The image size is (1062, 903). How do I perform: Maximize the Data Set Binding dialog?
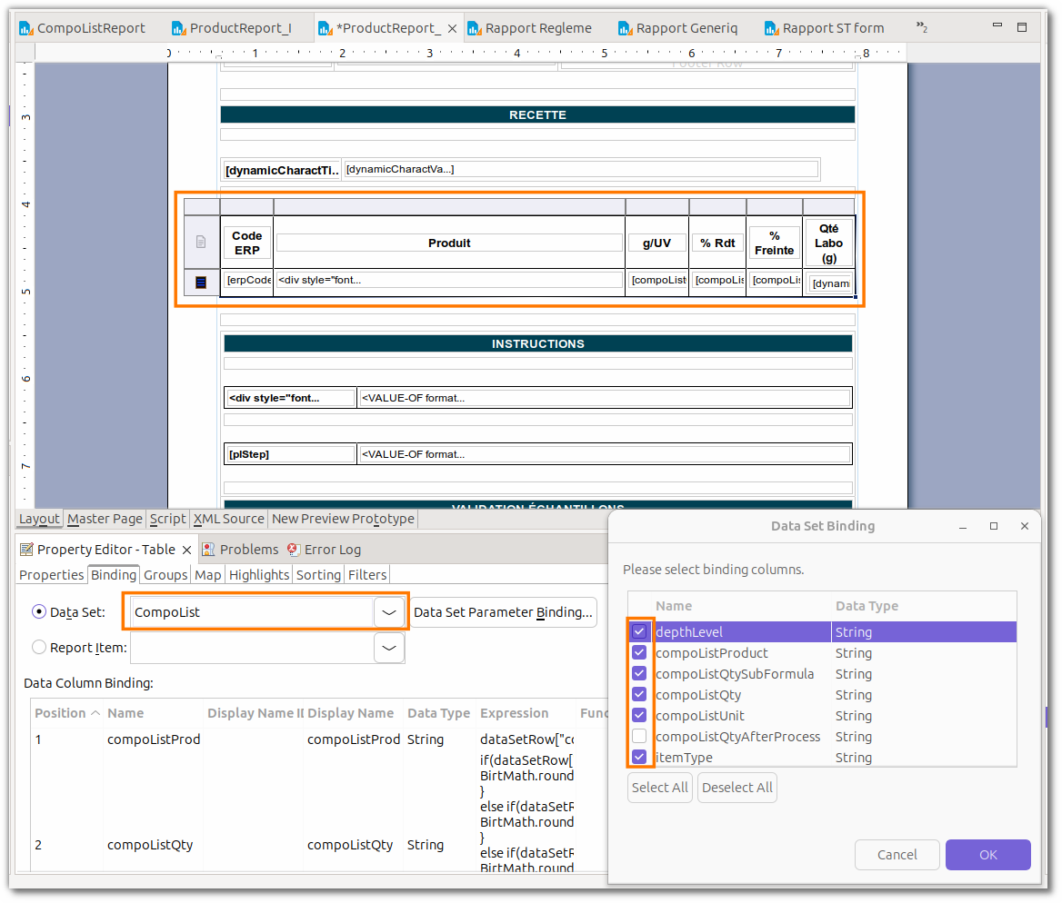pyautogui.click(x=994, y=526)
